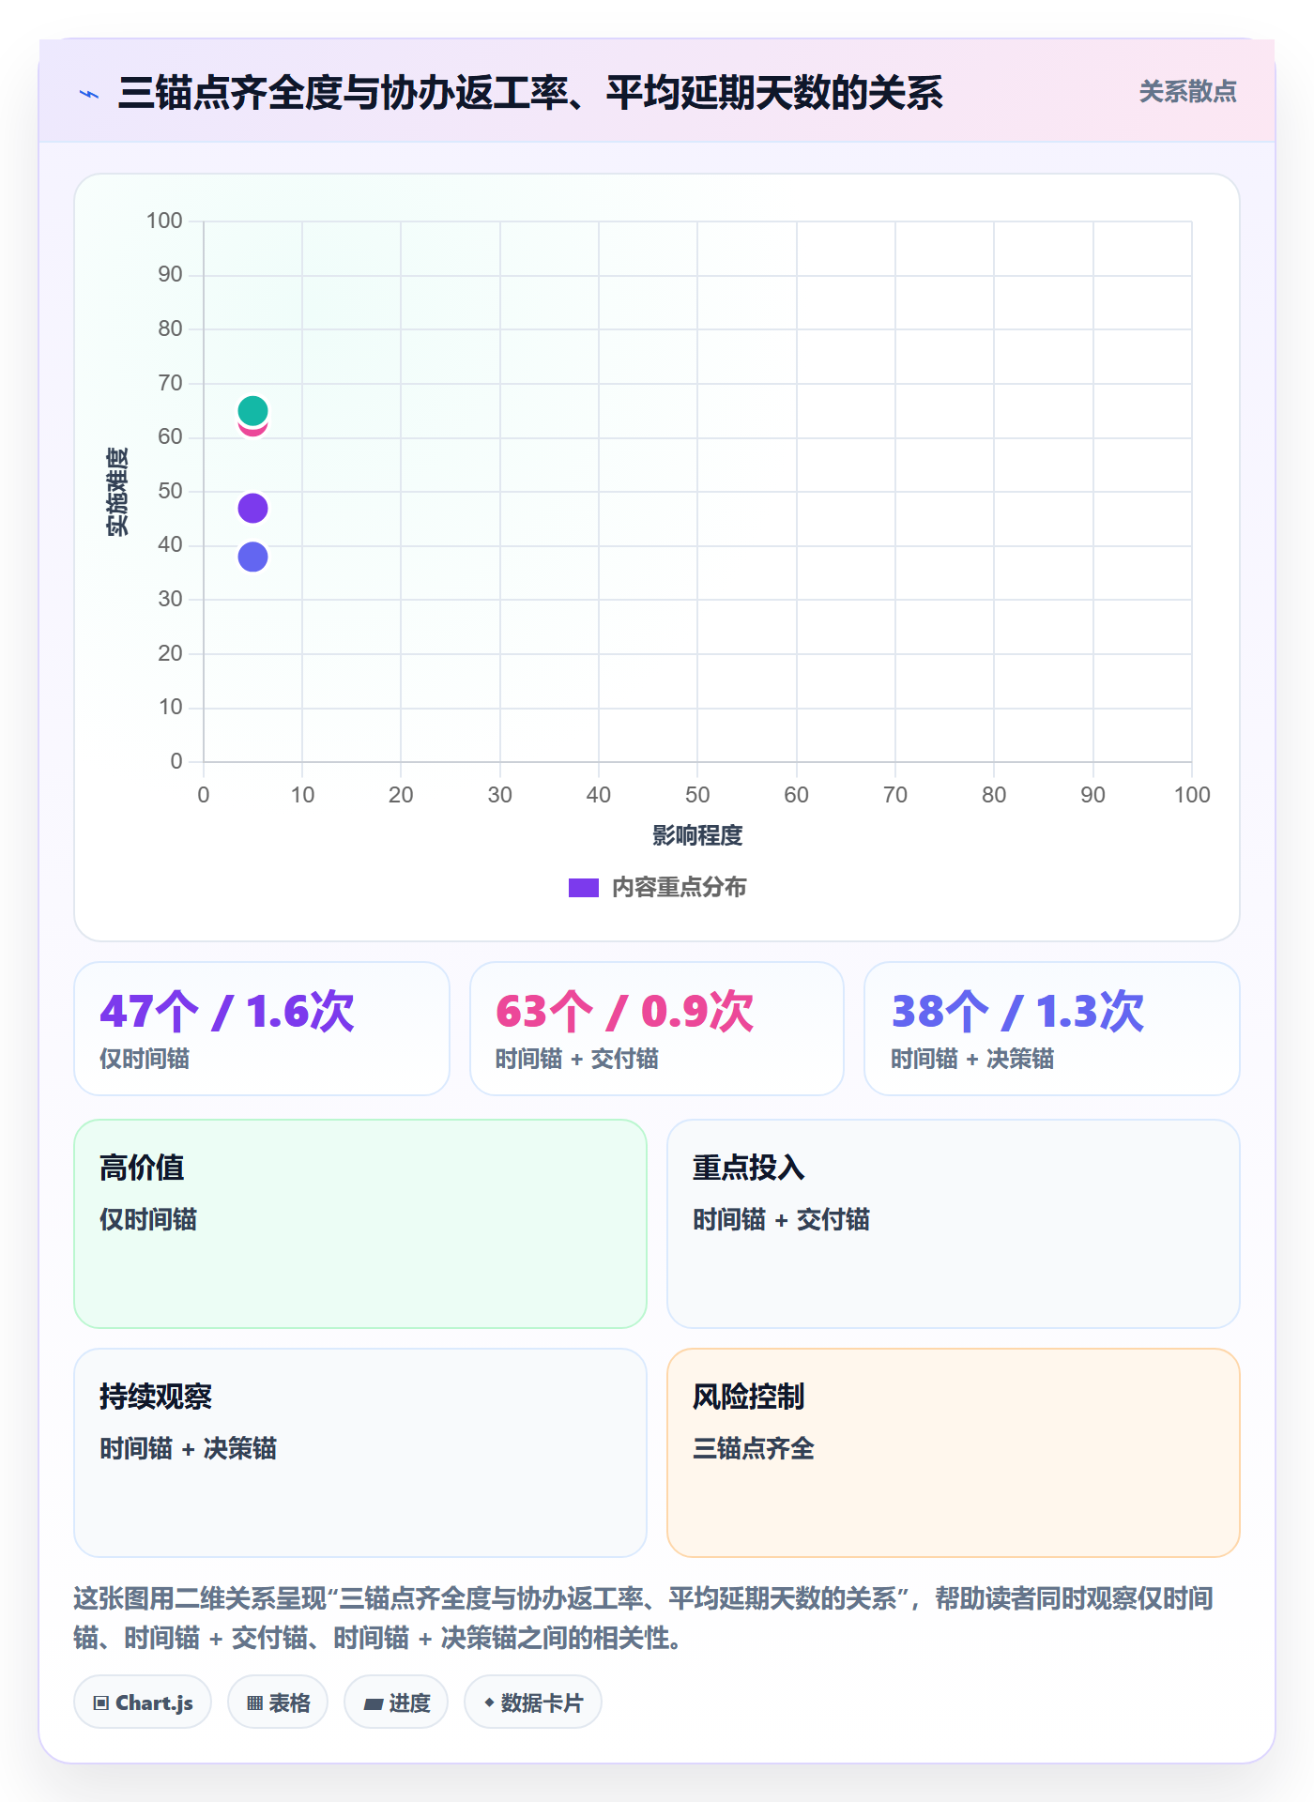Select the teal scatter point on the chart
The width and height of the screenshot is (1314, 1802).
(252, 410)
